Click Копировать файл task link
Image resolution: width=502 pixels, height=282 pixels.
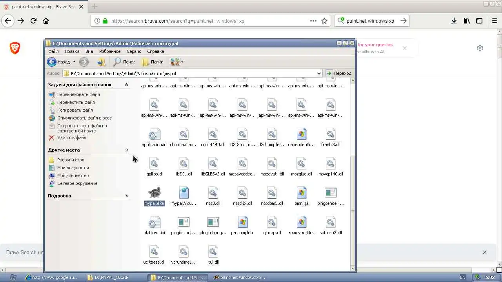click(75, 110)
